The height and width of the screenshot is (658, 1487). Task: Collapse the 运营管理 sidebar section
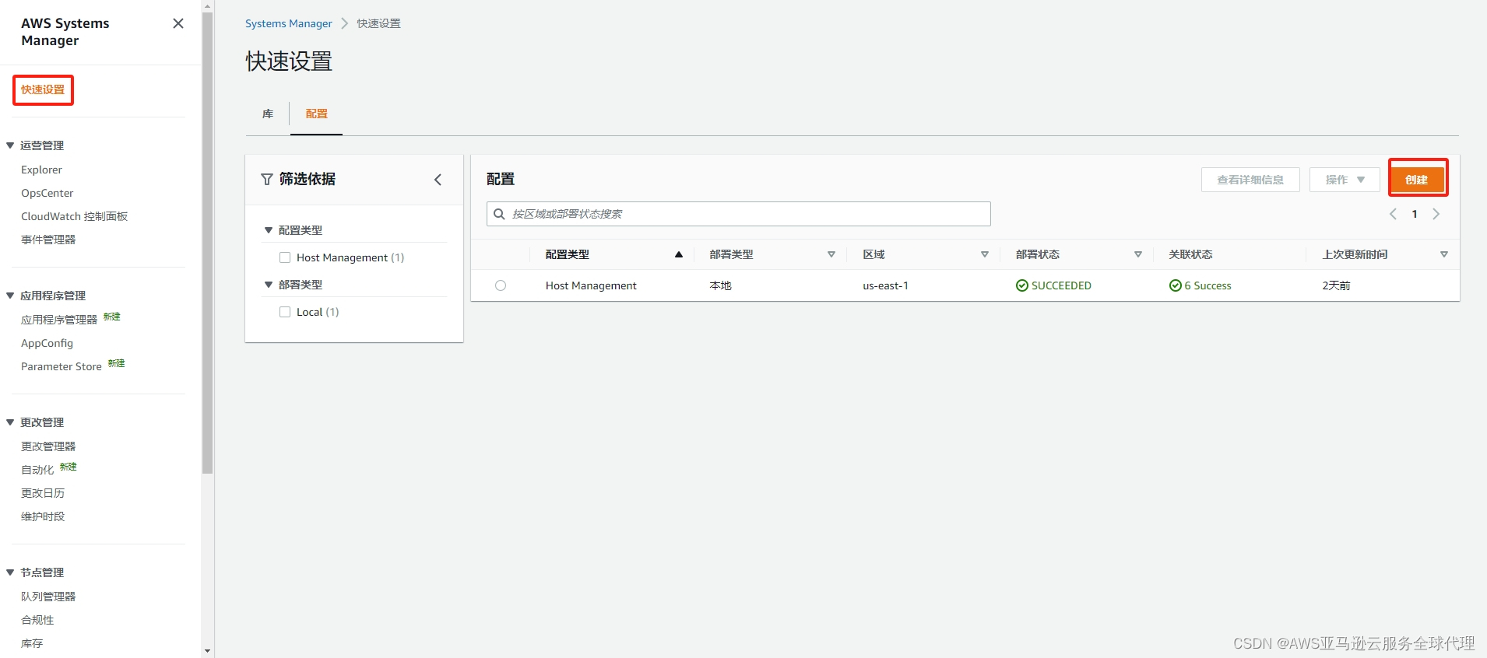pyautogui.click(x=10, y=145)
